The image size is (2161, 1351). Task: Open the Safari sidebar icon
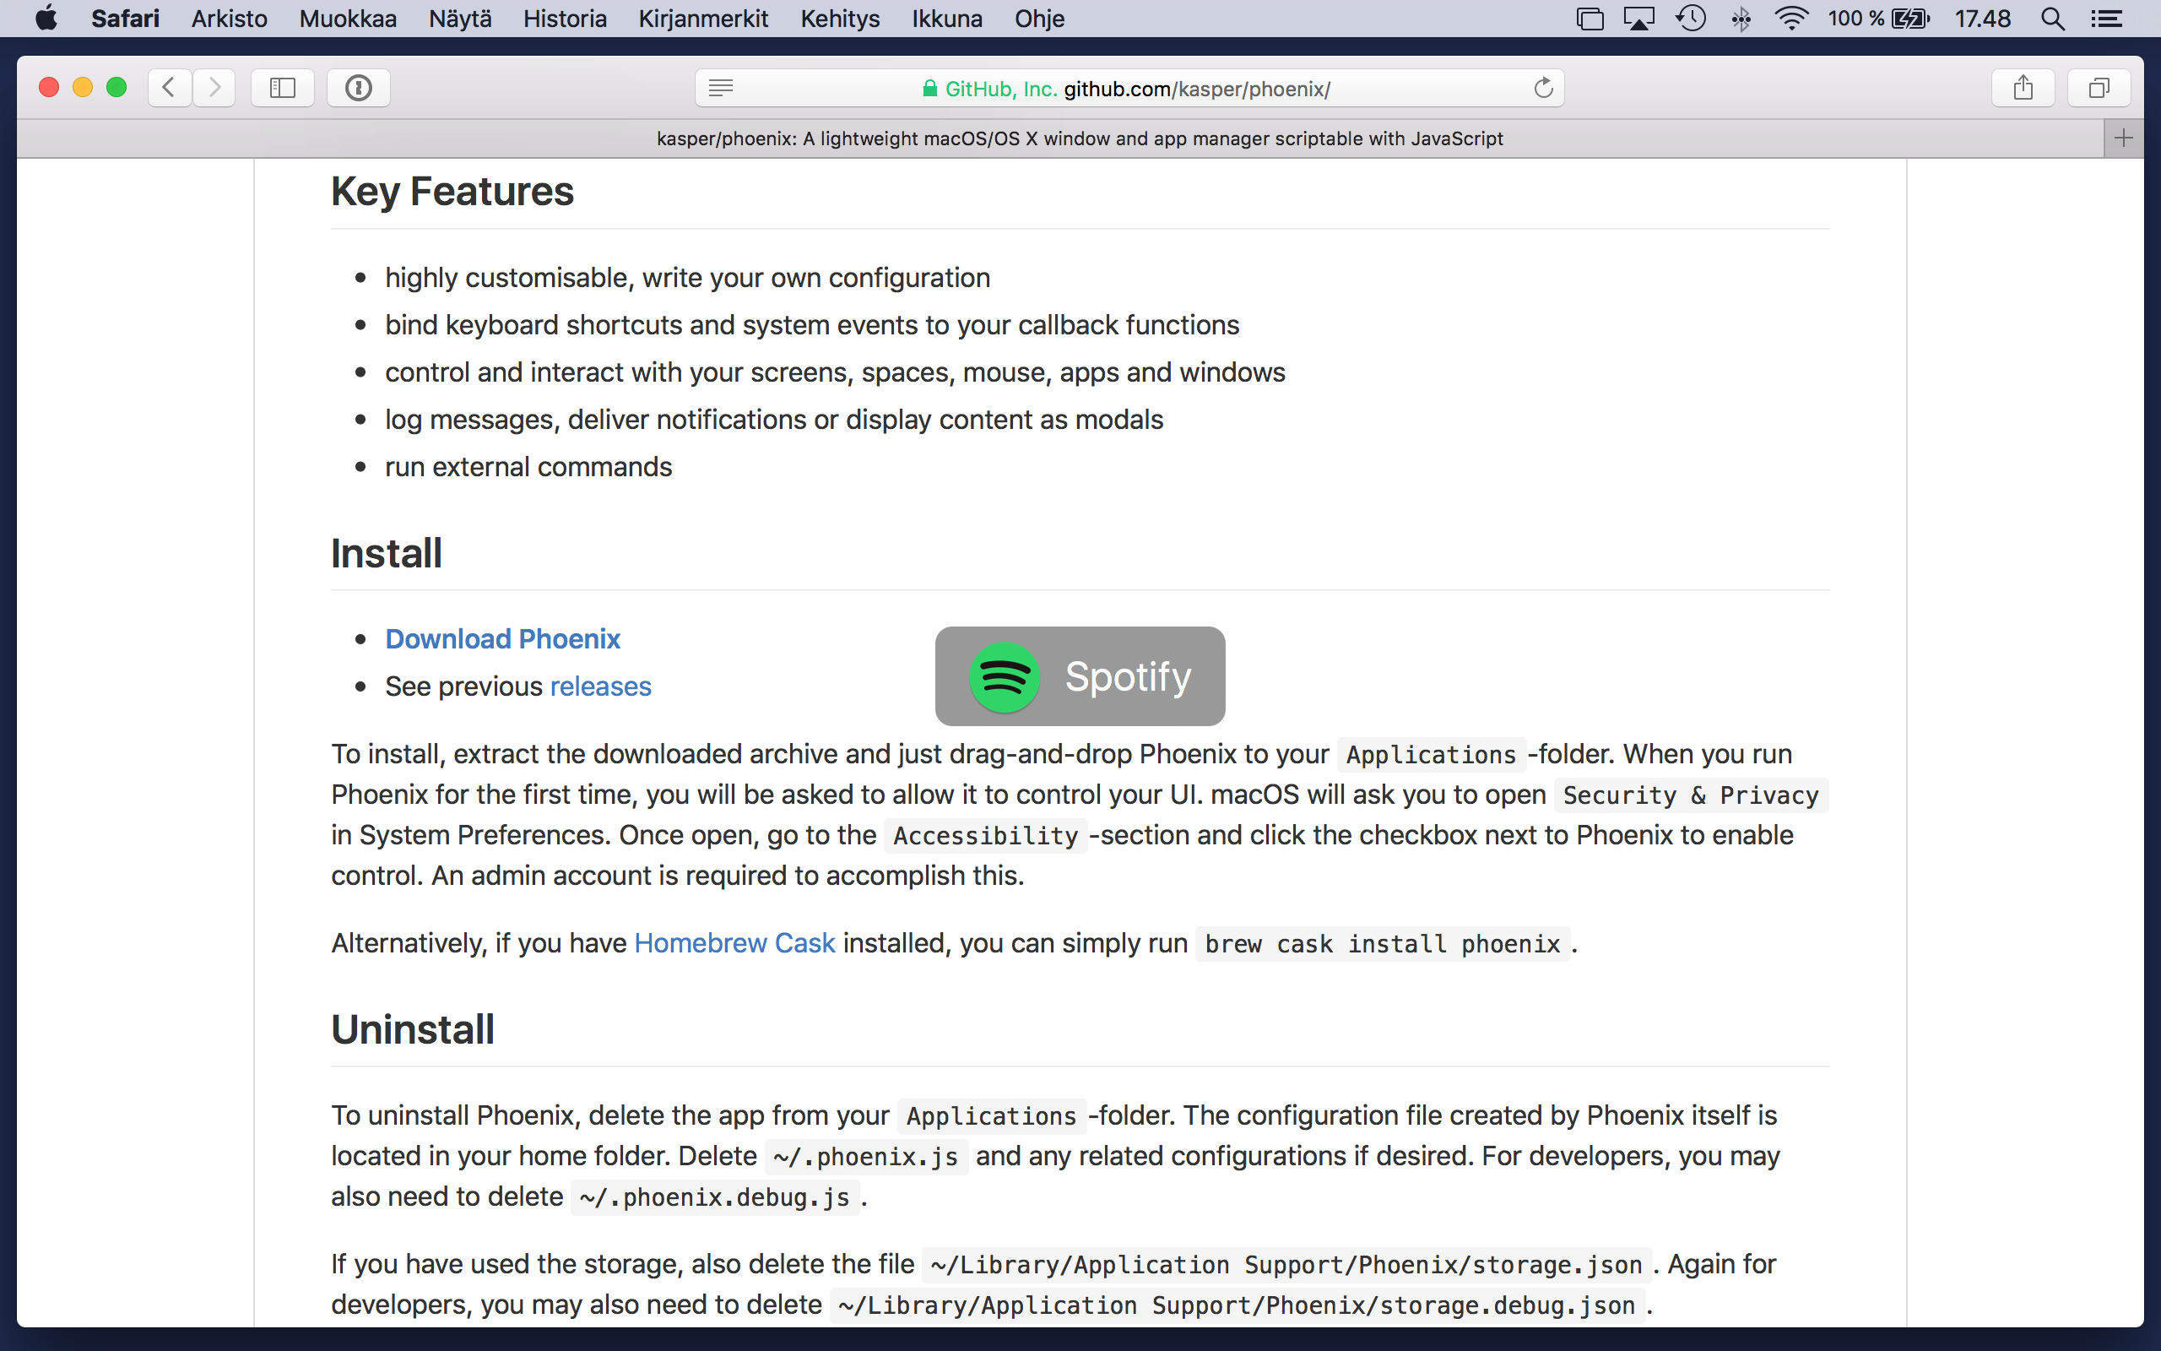(x=282, y=88)
